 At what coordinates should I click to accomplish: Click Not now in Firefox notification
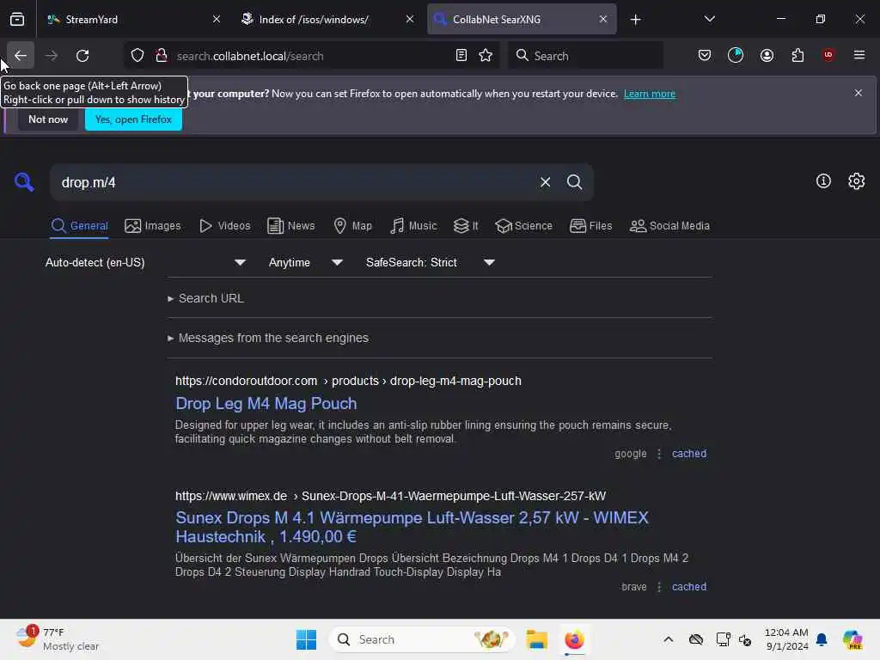tap(48, 119)
